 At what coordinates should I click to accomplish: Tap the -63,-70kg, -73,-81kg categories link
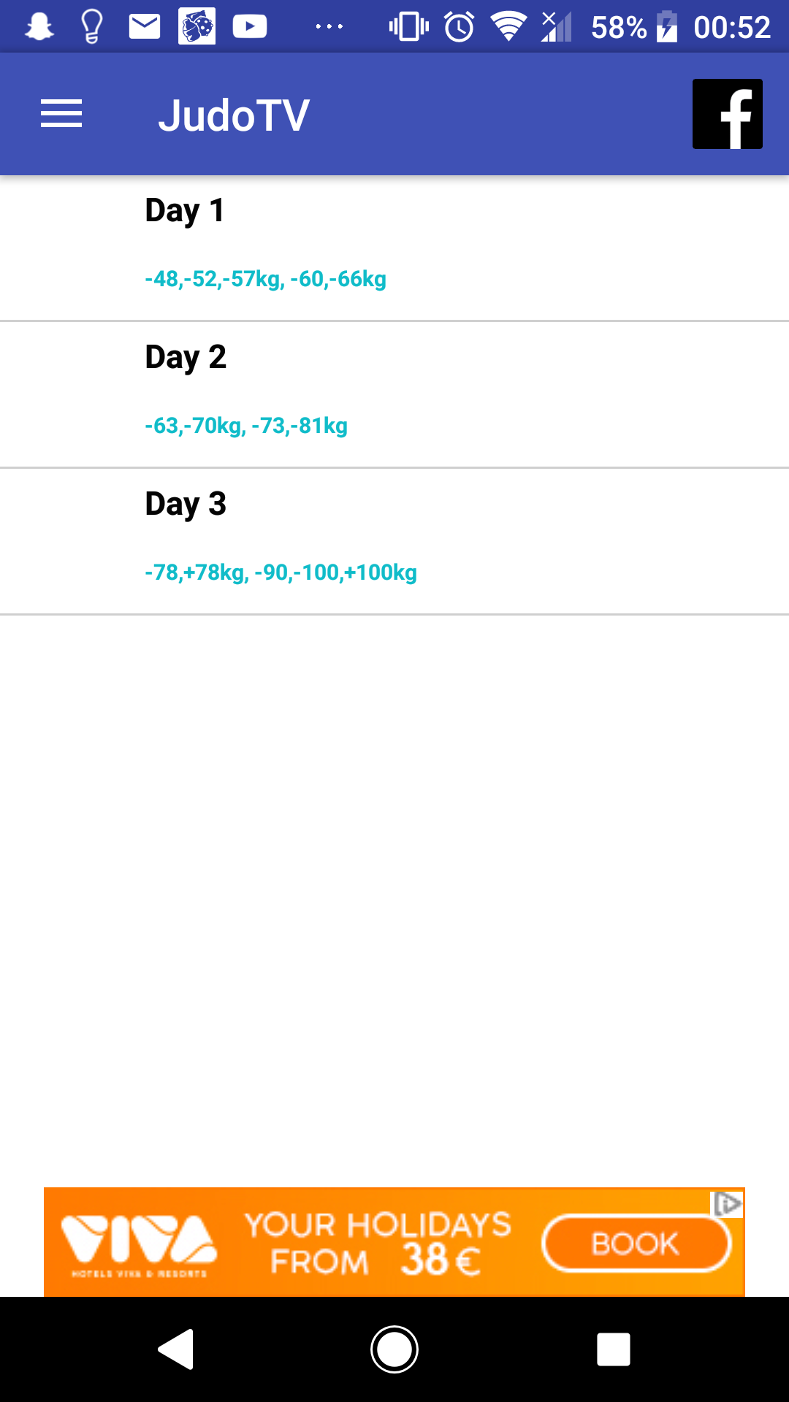[246, 426]
